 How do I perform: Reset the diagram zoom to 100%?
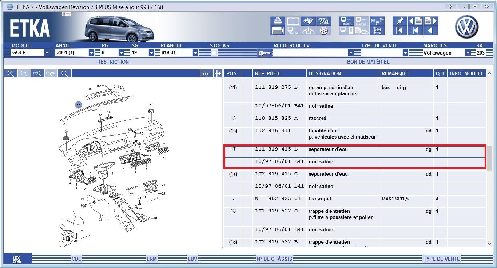(x=51, y=73)
